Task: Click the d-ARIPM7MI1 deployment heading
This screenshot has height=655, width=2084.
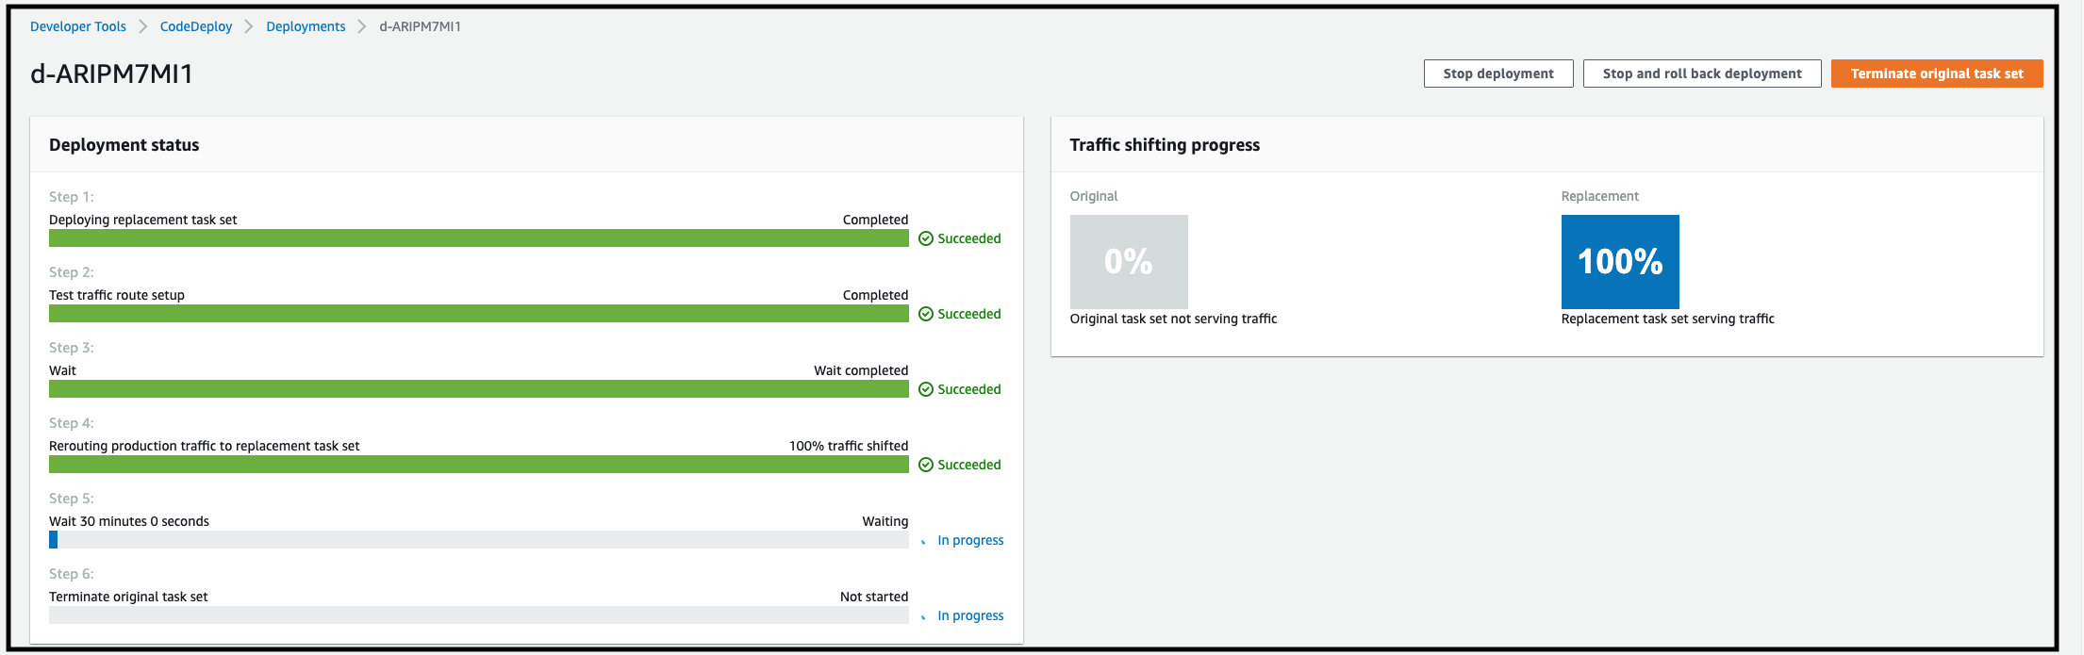Action: 112,74
